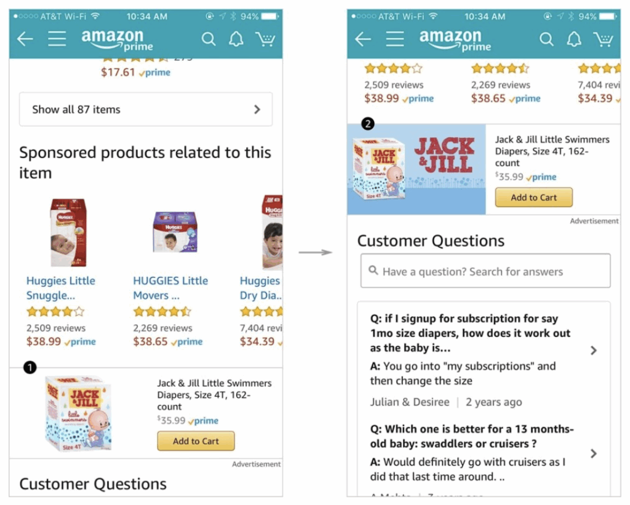Open shopping cart in left phone header
630x505 pixels.
265,39
